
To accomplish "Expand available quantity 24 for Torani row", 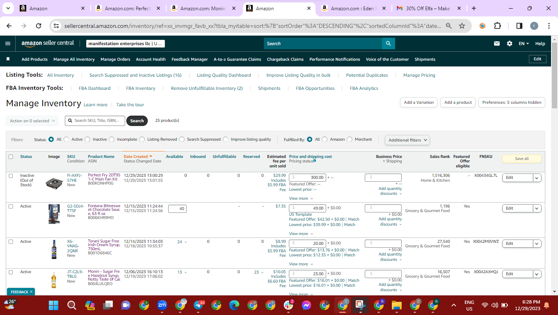I will (182, 242).
